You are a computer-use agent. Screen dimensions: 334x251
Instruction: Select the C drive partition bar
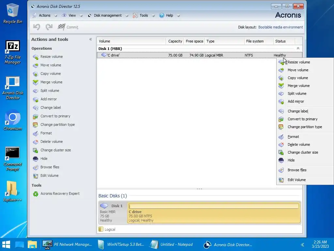214,213
